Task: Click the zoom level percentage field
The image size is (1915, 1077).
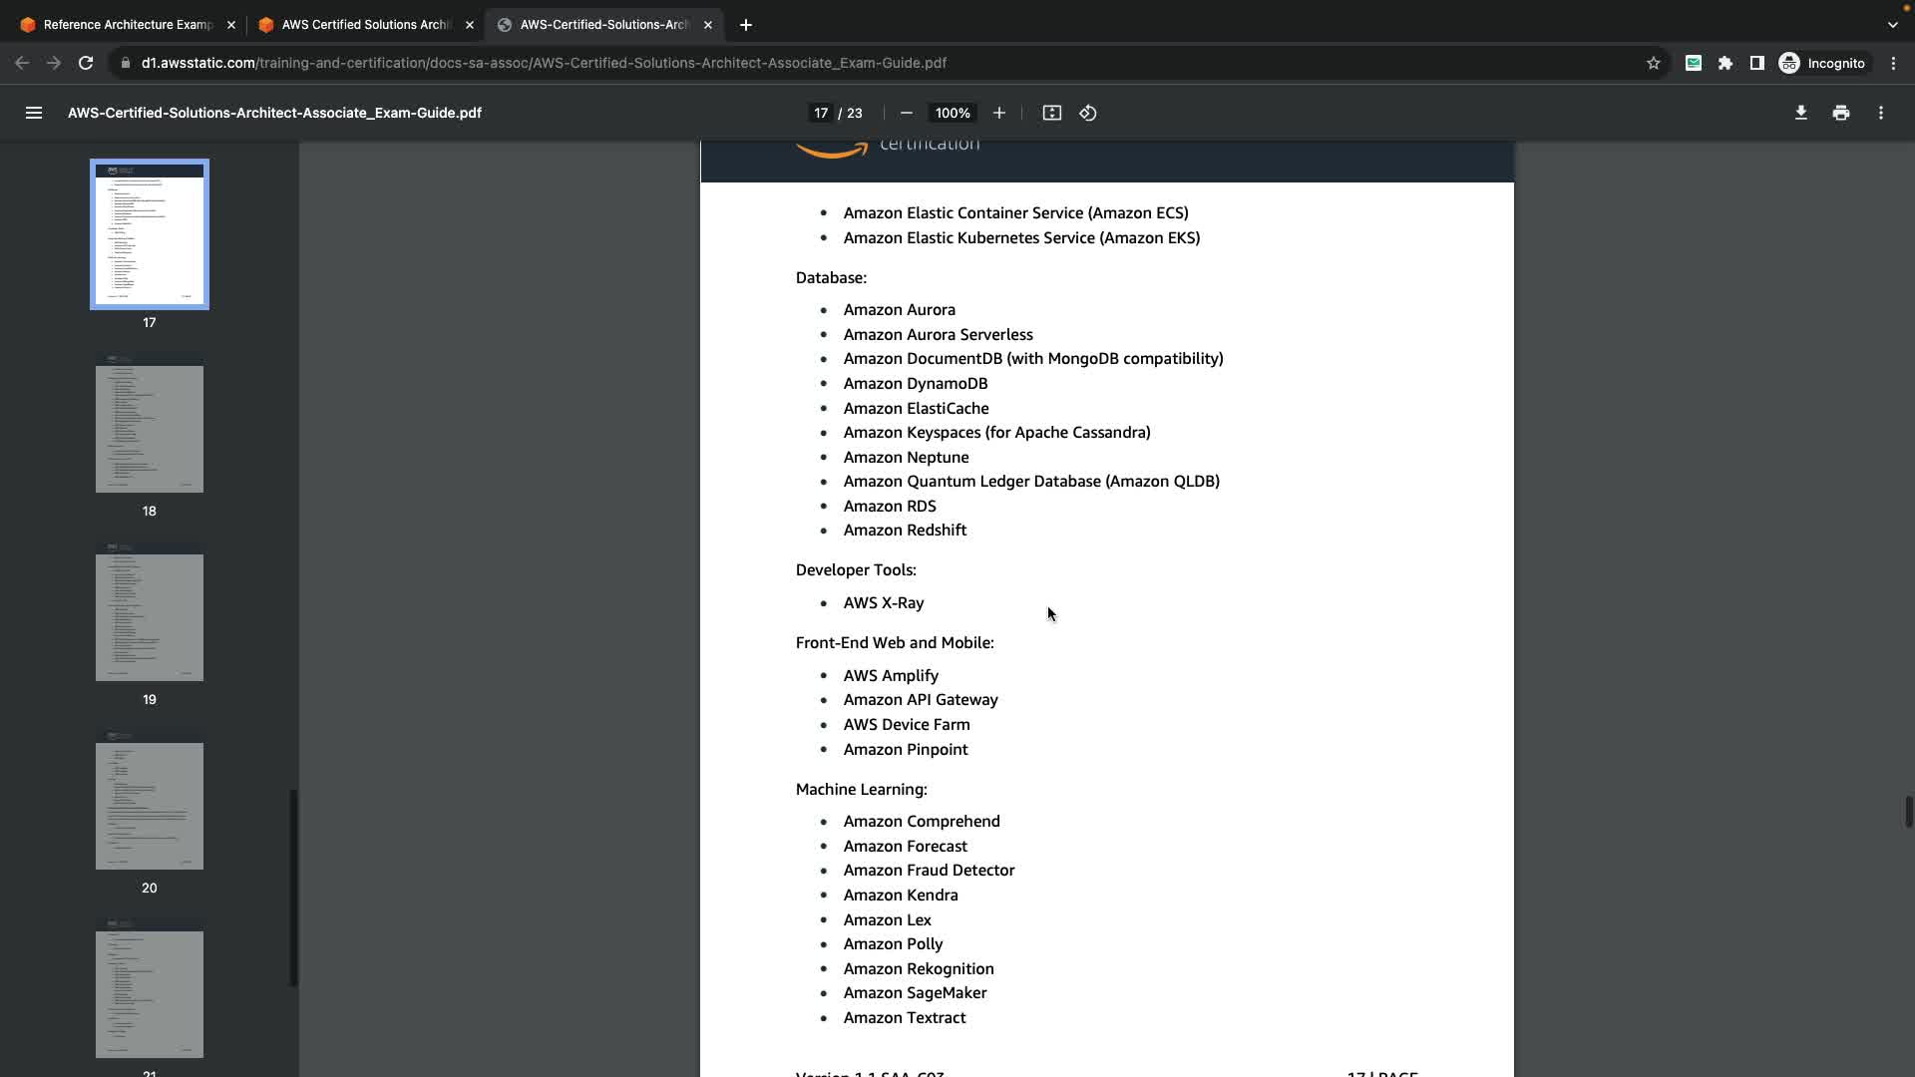Action: tap(952, 113)
